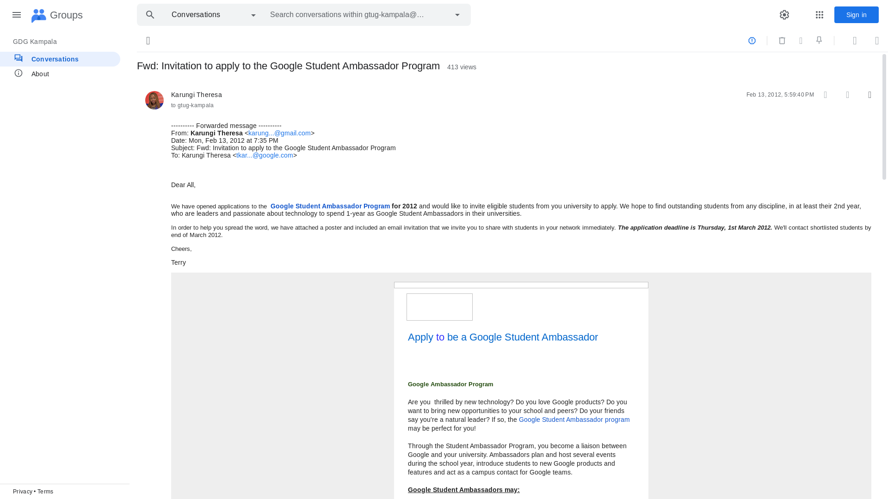
Task: Click the '413 views' counter
Action: [x=462, y=67]
